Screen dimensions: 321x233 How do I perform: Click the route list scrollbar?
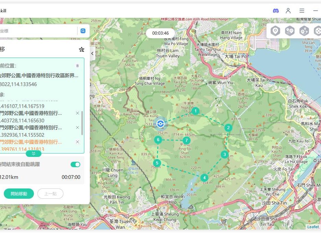[x=82, y=122]
